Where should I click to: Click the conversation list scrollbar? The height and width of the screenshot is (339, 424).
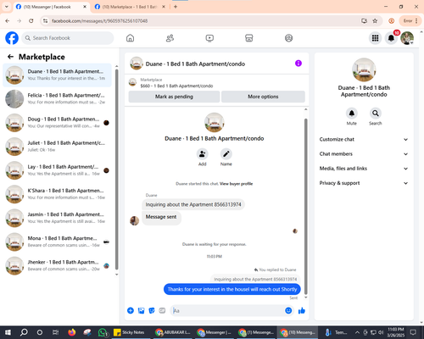tap(116, 169)
